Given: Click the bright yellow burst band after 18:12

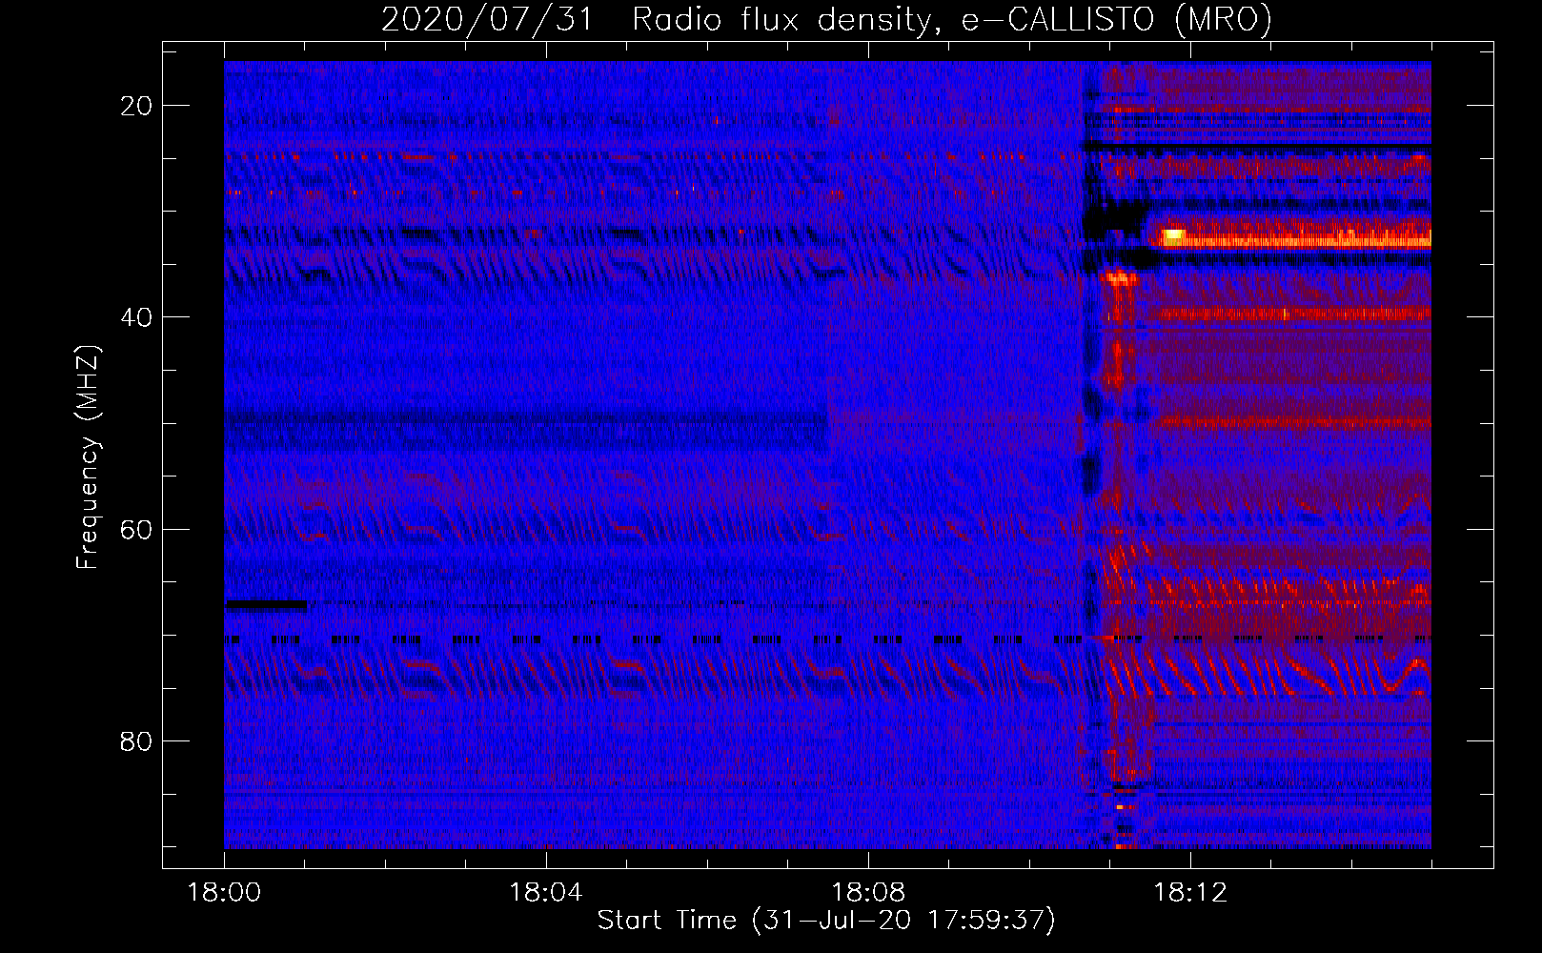Looking at the screenshot, I should (1291, 236).
